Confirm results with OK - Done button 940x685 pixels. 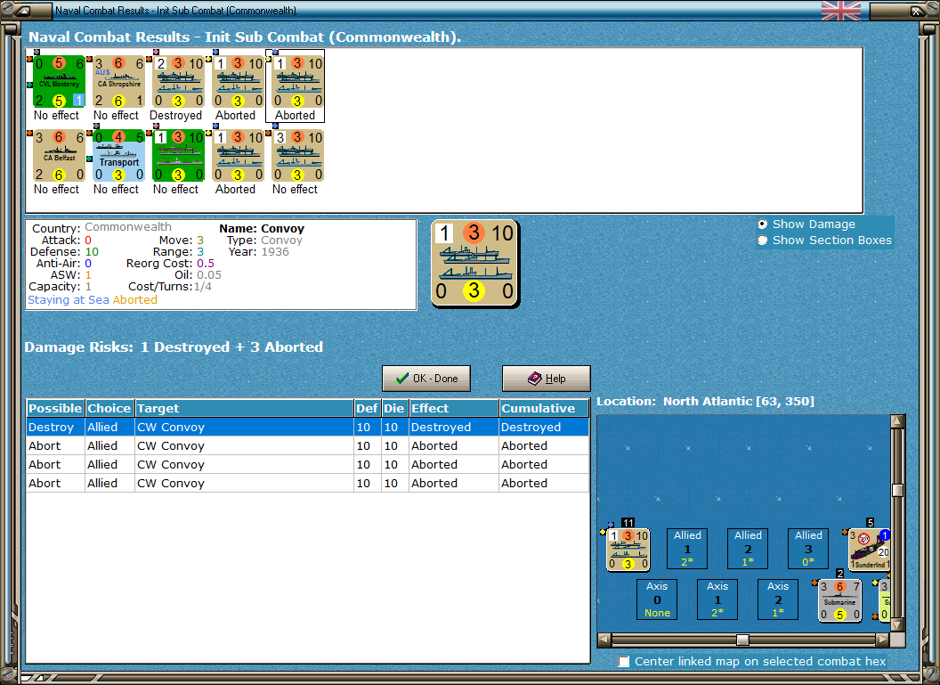point(426,379)
